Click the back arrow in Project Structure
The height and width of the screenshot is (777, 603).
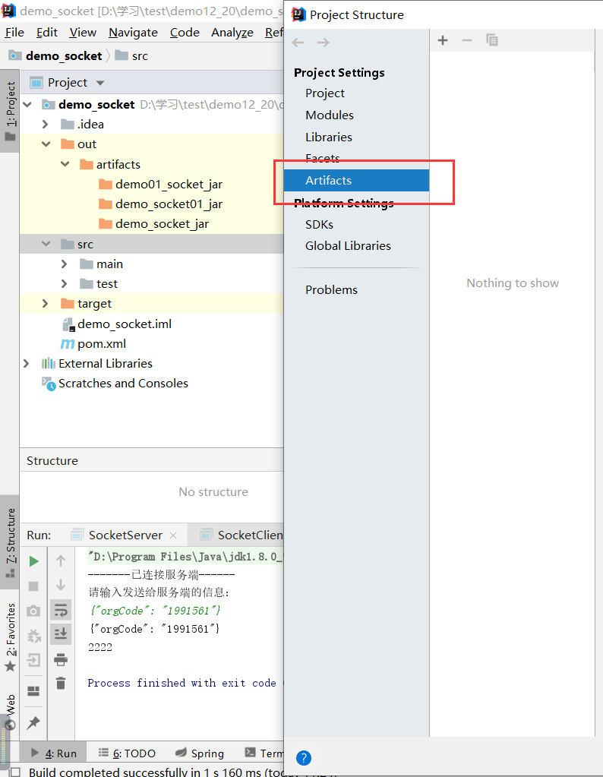(x=298, y=43)
